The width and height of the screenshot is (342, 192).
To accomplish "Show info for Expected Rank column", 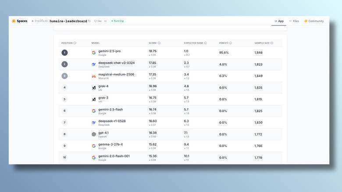I will 206,43.
